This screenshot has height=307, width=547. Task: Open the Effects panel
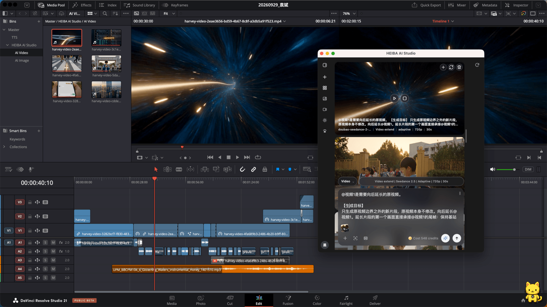point(82,5)
